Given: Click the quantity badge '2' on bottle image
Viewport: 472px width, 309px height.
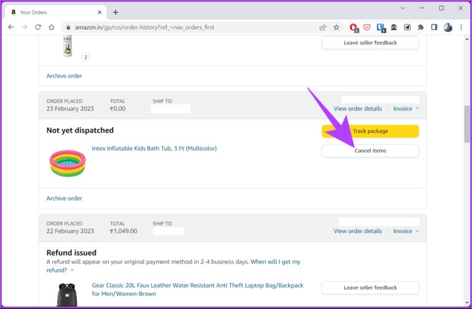Looking at the screenshot, I should [x=85, y=57].
